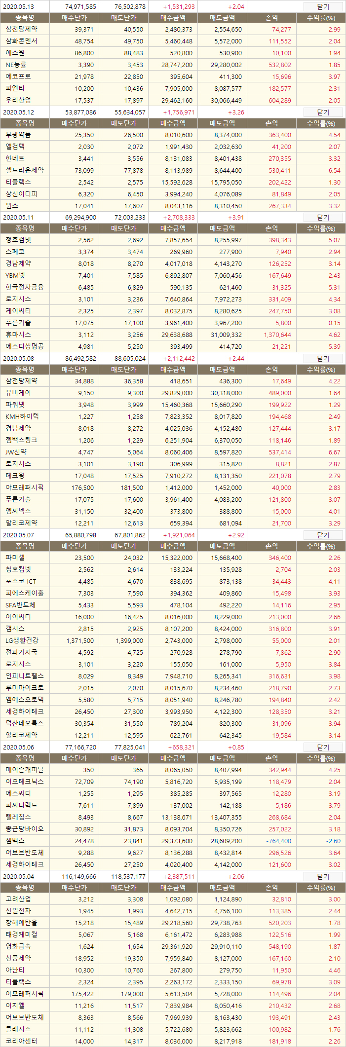Click the KMH하이텍 stock name

(x=22, y=416)
